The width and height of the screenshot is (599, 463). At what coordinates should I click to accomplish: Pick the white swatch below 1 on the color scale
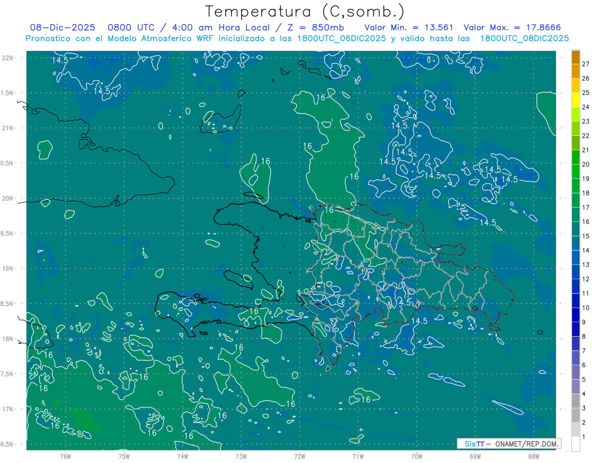(576, 444)
